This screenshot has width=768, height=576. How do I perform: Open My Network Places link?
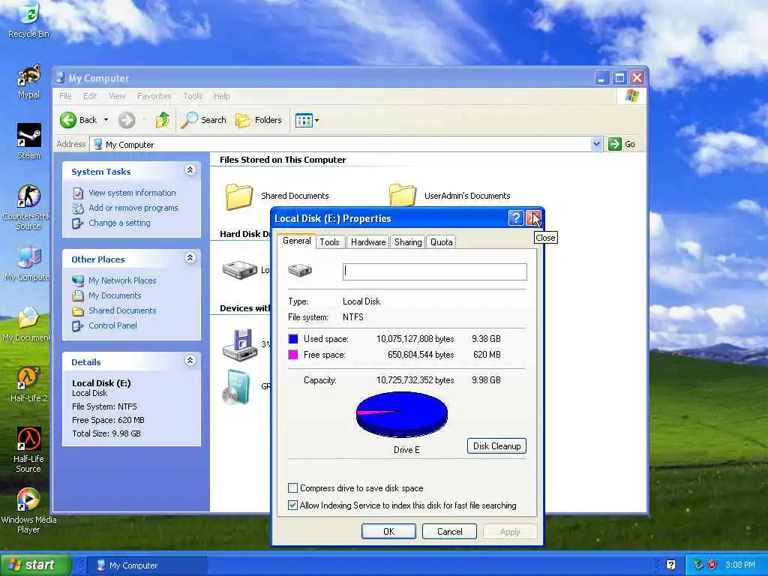point(122,280)
